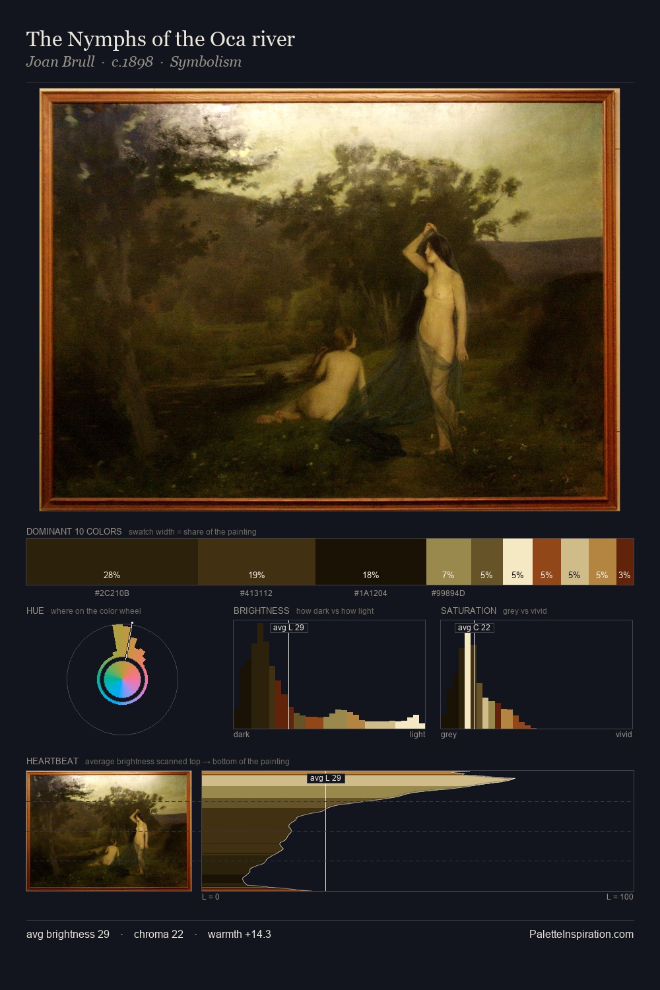Click 'how dark vs how light' caption
The height and width of the screenshot is (990, 660).
(x=335, y=611)
